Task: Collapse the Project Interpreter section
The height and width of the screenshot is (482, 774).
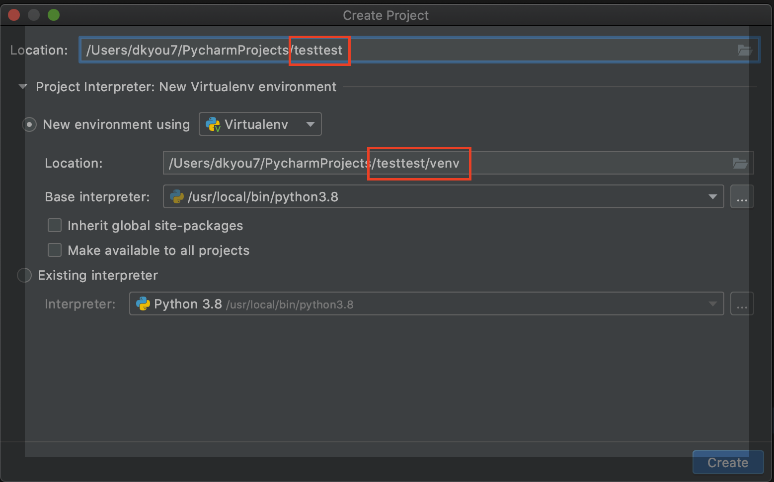Action: pos(23,87)
